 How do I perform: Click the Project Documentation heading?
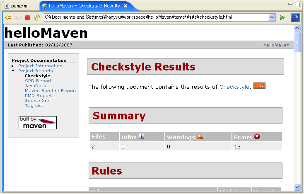click(39, 61)
